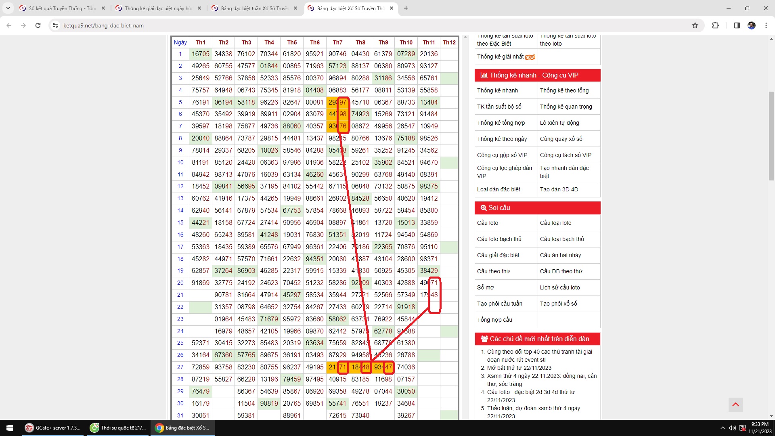Bookmark this page with star icon

tap(695, 25)
